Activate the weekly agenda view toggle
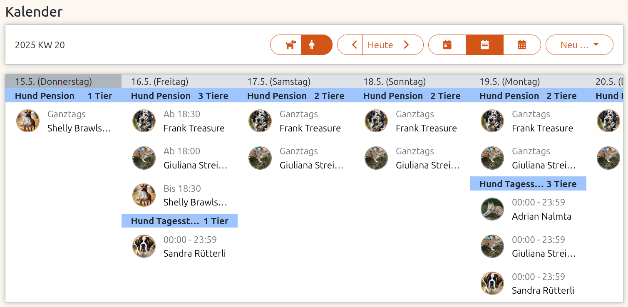This screenshot has width=628, height=307. click(x=484, y=45)
